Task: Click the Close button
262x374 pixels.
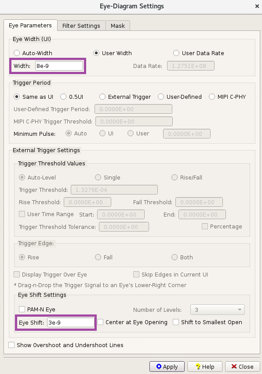Action: (243, 367)
